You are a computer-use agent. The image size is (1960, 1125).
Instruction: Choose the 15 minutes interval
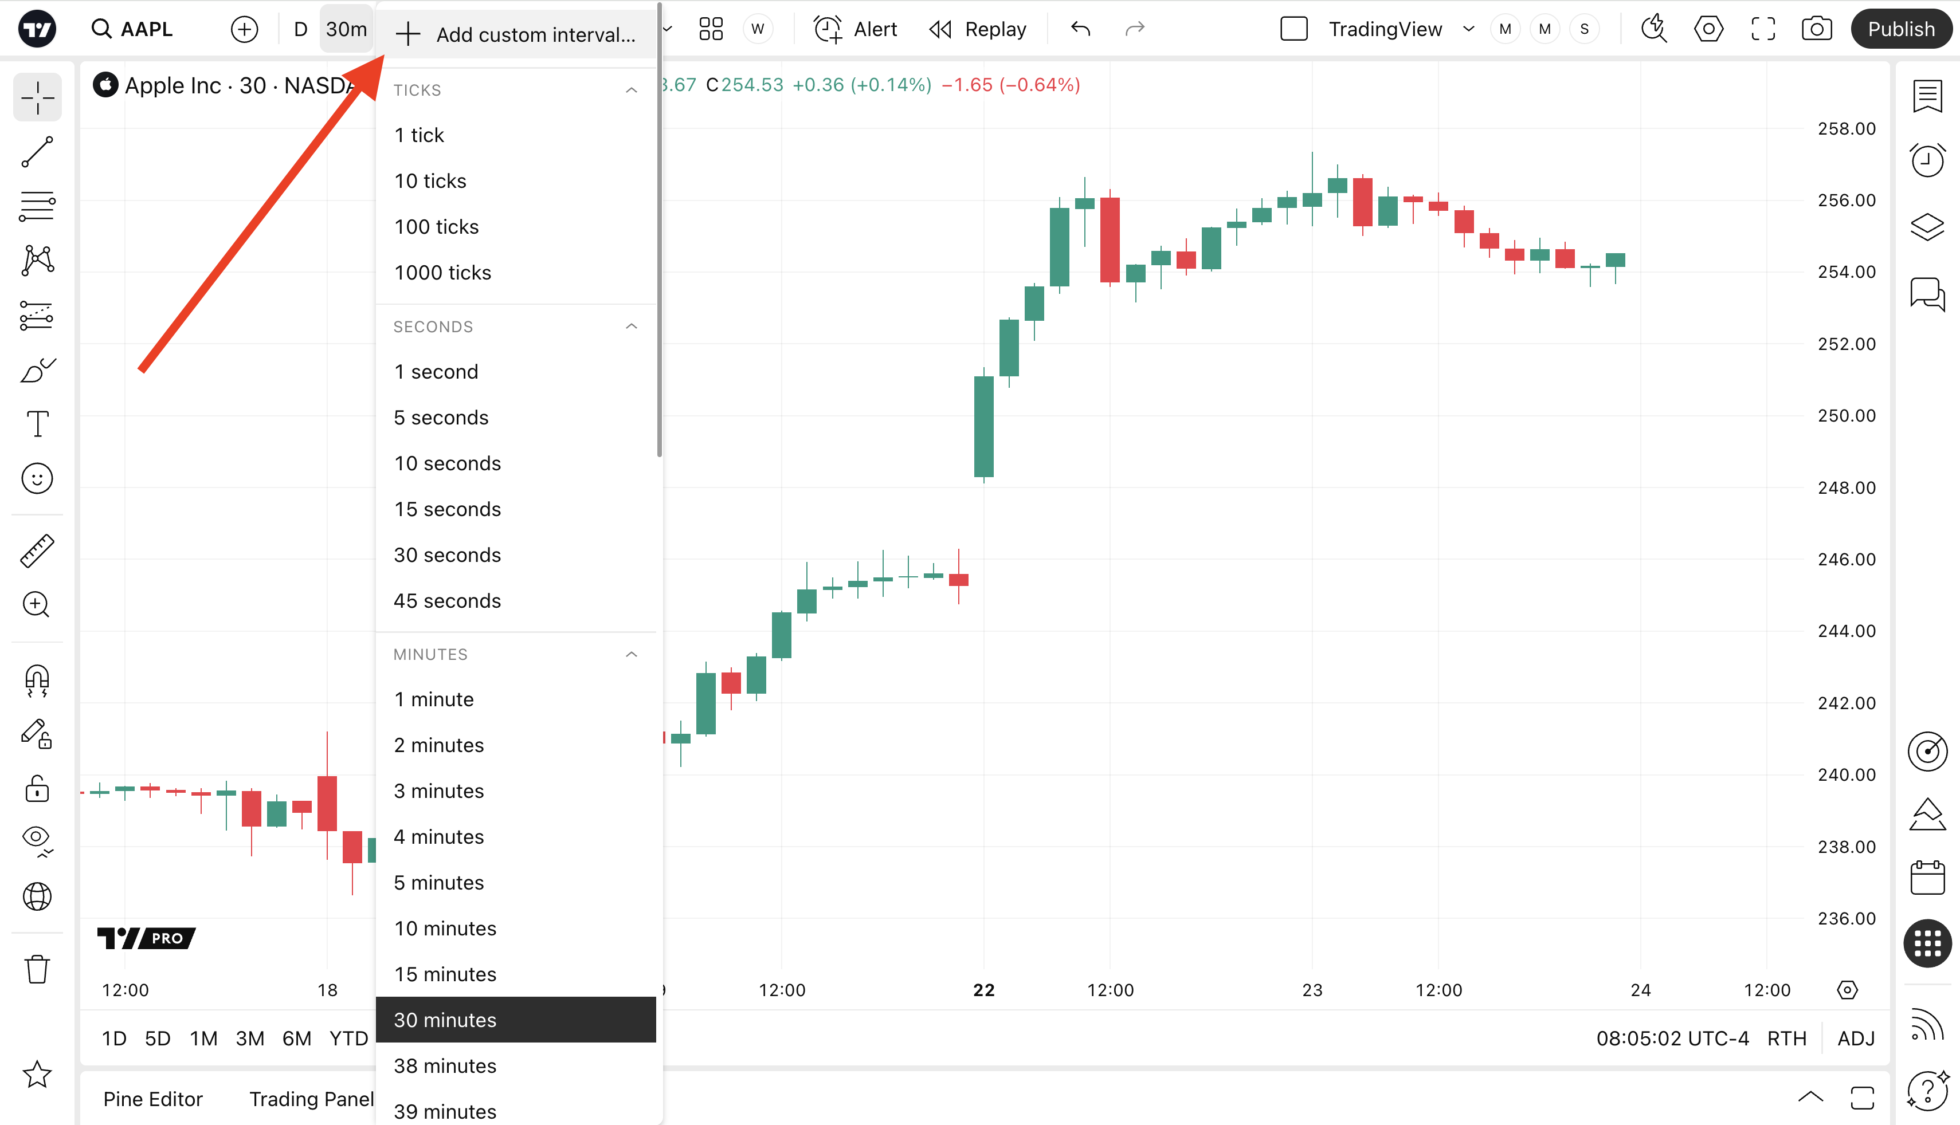(445, 974)
